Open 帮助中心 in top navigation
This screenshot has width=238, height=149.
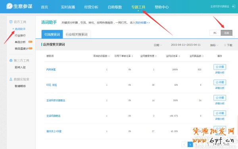pyautogui.click(x=162, y=7)
